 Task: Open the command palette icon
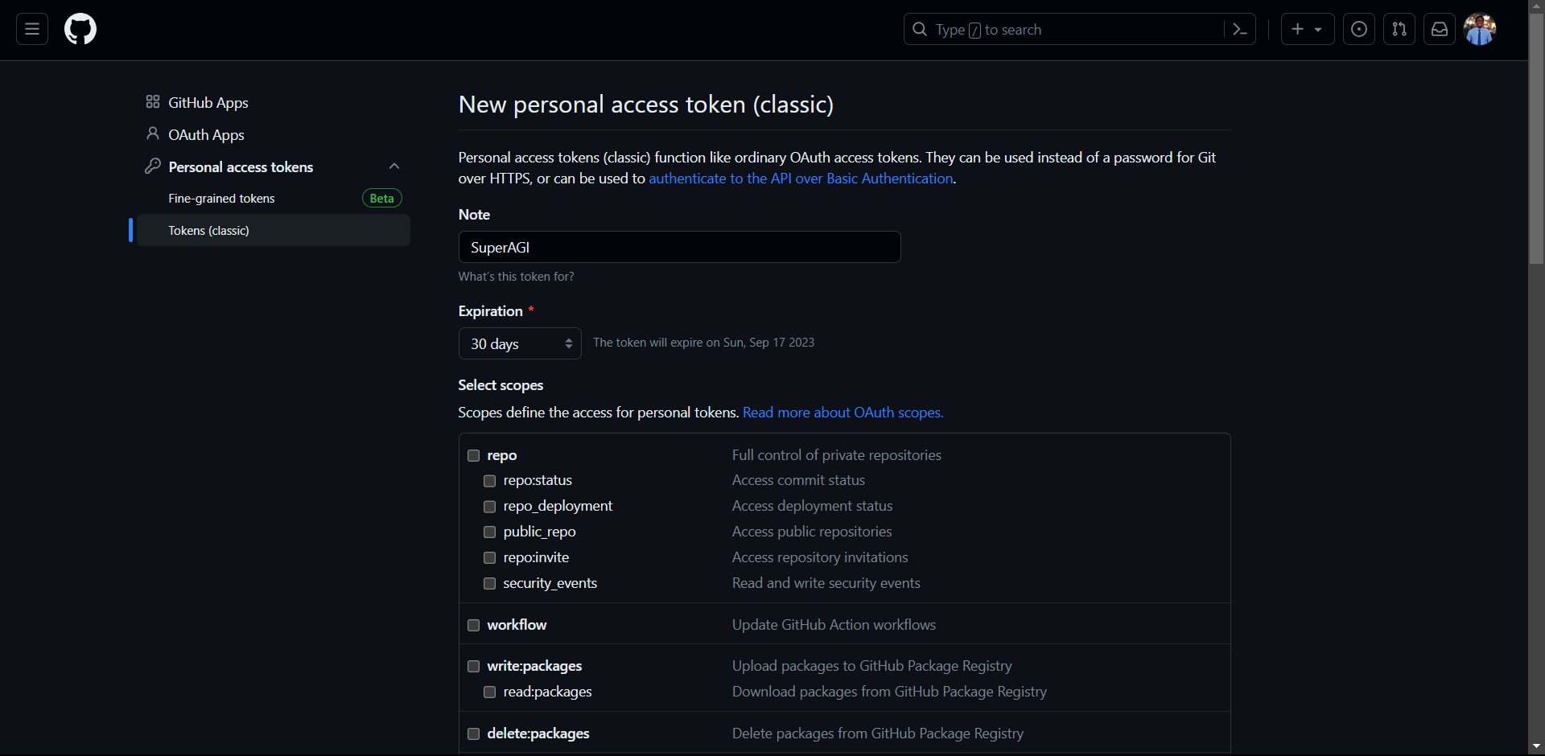point(1239,30)
